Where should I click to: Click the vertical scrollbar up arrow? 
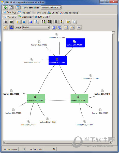click(x=114, y=33)
